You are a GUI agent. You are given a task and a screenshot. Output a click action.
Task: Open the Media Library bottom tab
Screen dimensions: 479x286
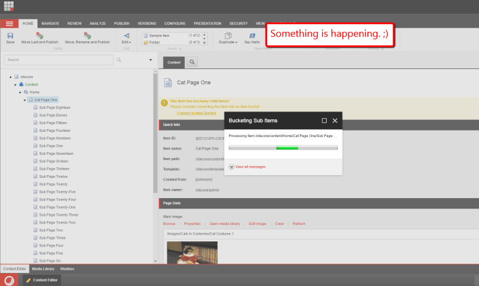pyautogui.click(x=43, y=269)
